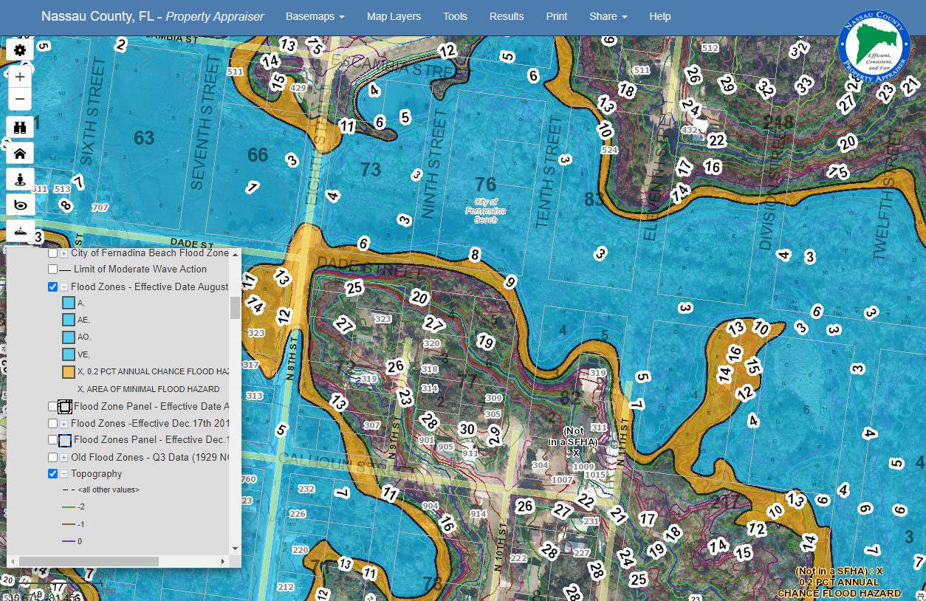Screen dimensions: 926x601
Task: Uncheck the Flood Zones Effective Date August layer
Action: point(52,287)
